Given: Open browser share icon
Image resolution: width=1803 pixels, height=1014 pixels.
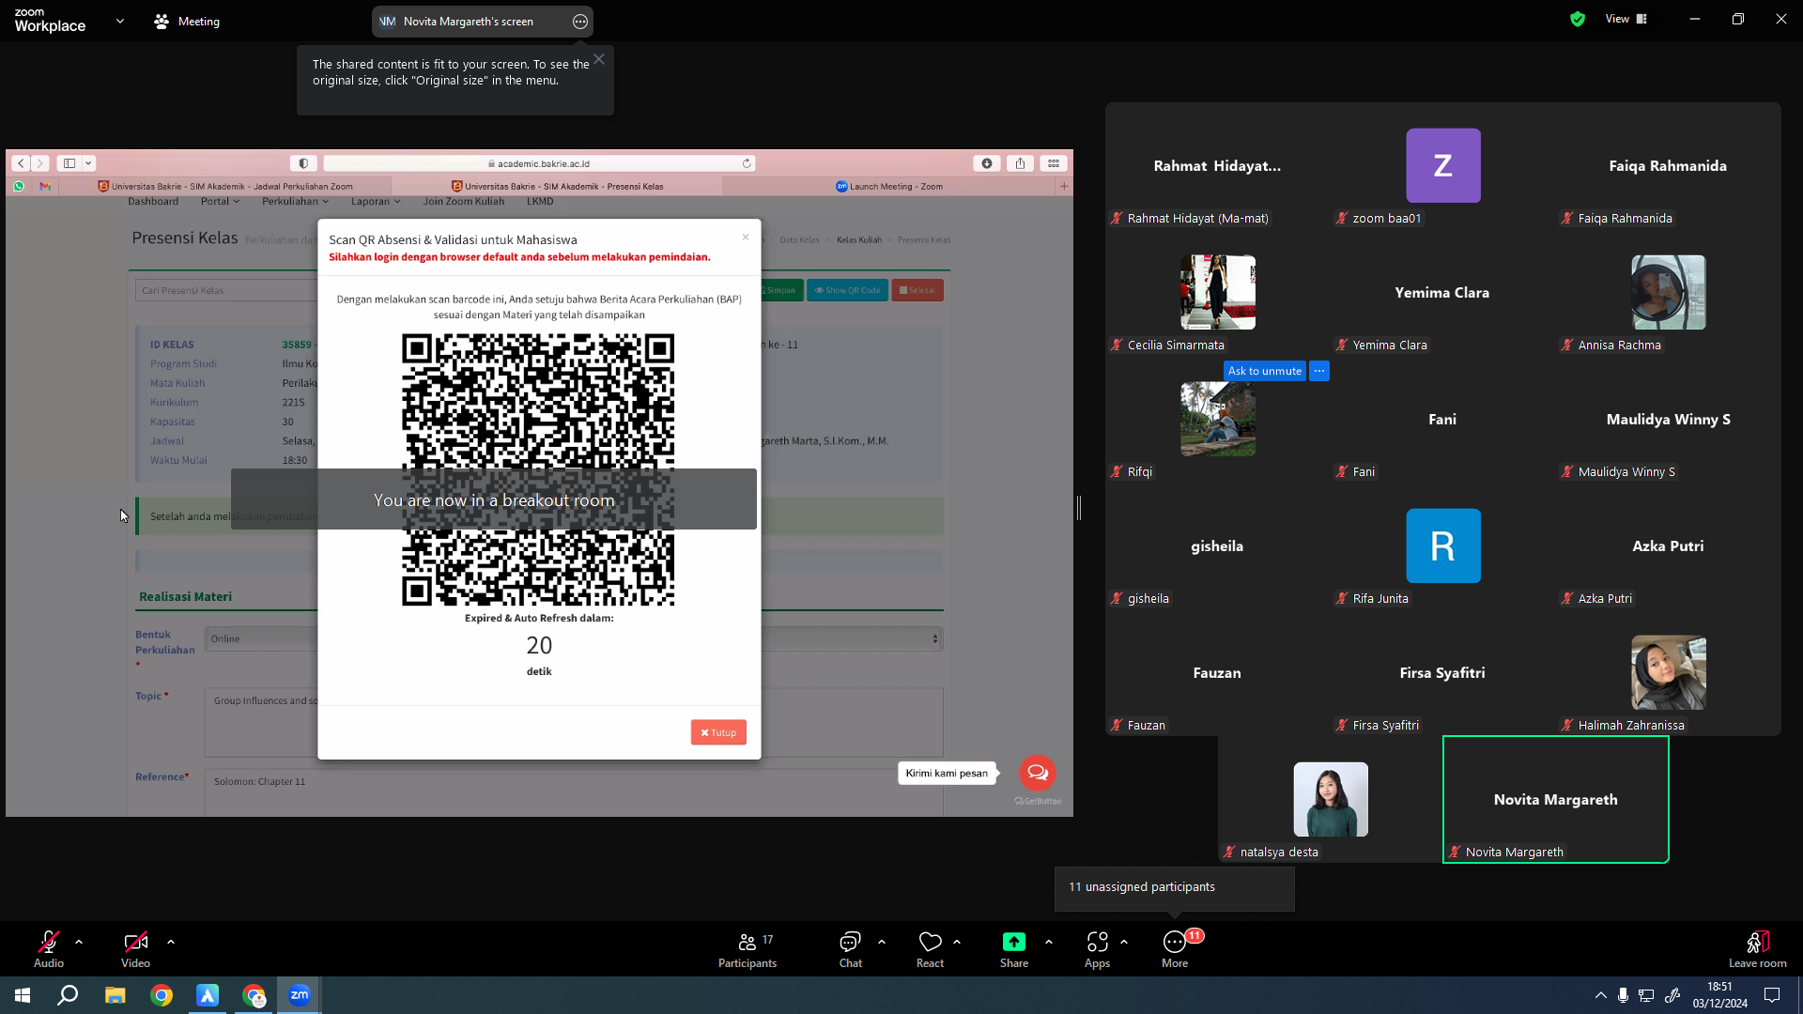Looking at the screenshot, I should 1020,163.
